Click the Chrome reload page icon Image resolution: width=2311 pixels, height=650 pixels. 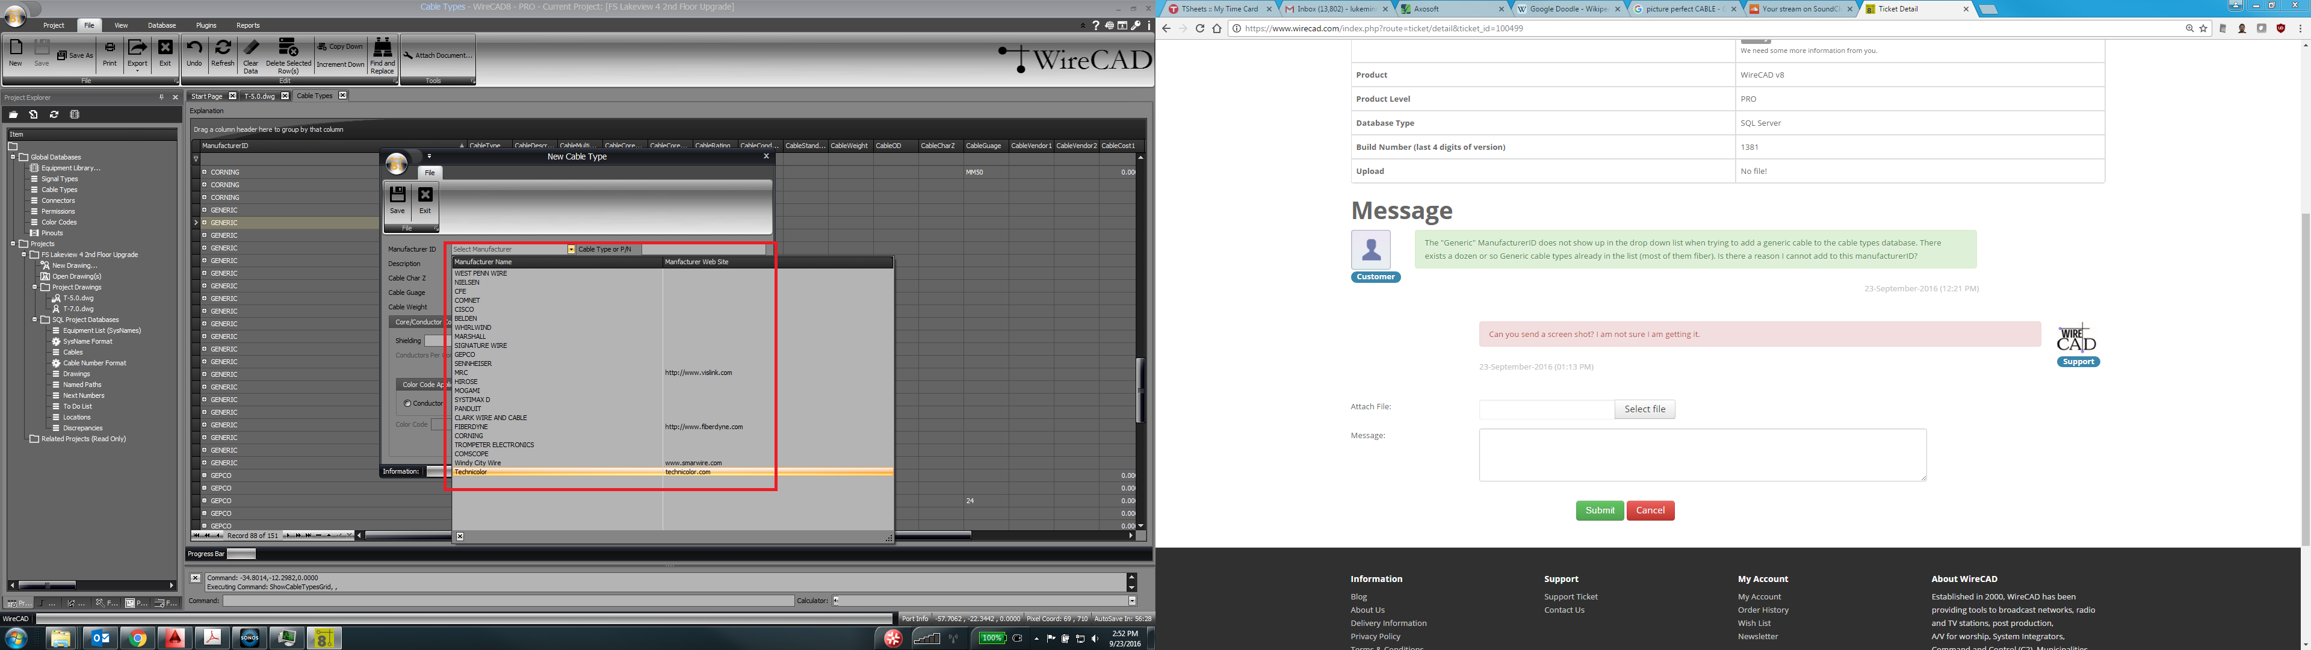click(1199, 29)
